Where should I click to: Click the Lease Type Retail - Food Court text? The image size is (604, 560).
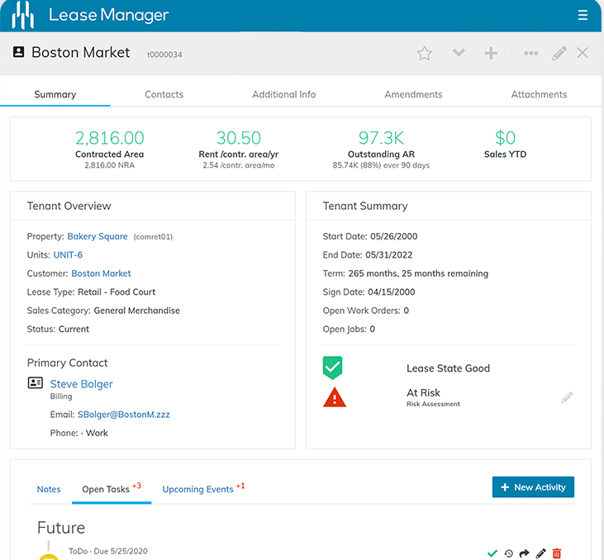click(x=91, y=292)
